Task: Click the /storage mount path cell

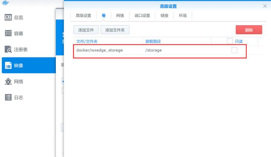Action: click(x=153, y=50)
